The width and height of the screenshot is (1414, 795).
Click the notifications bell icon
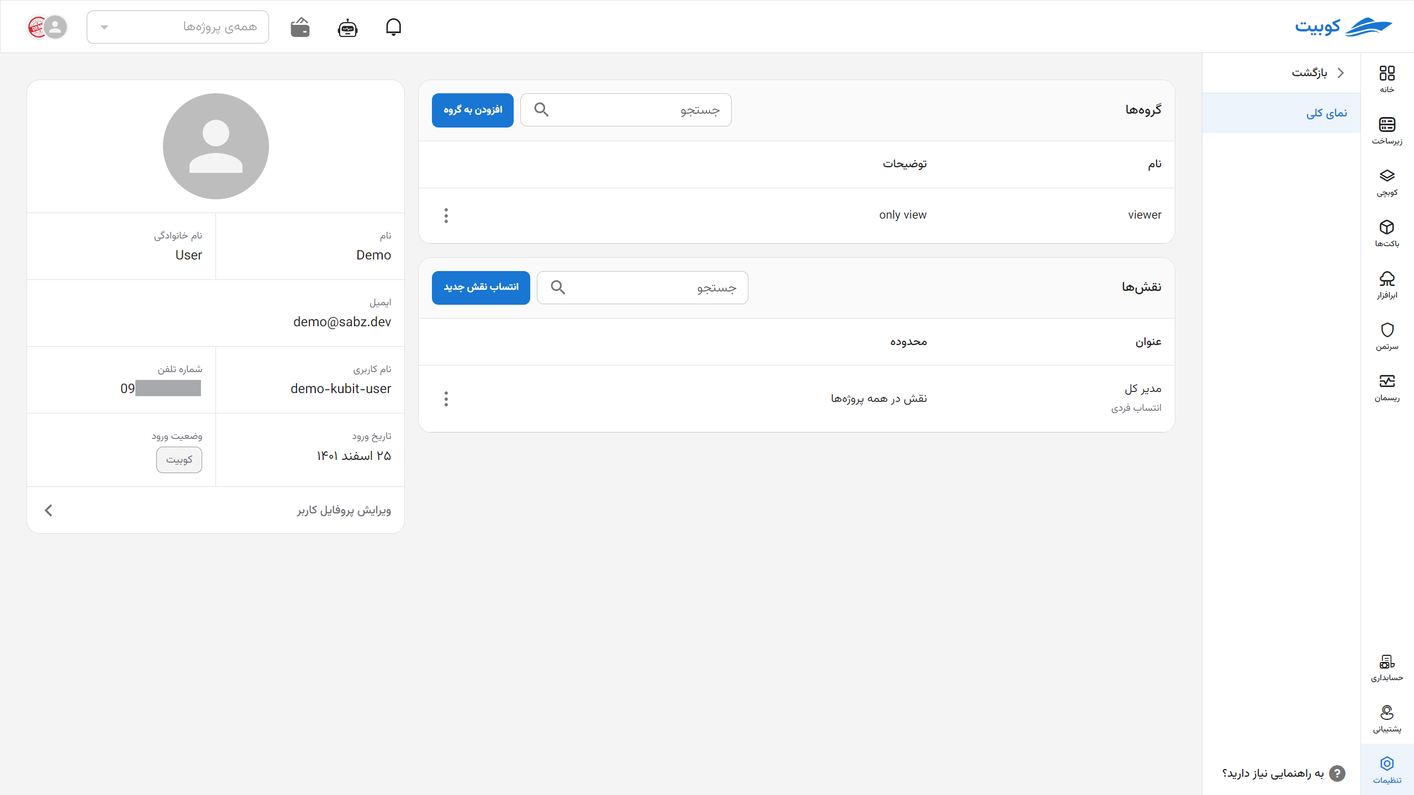point(393,26)
